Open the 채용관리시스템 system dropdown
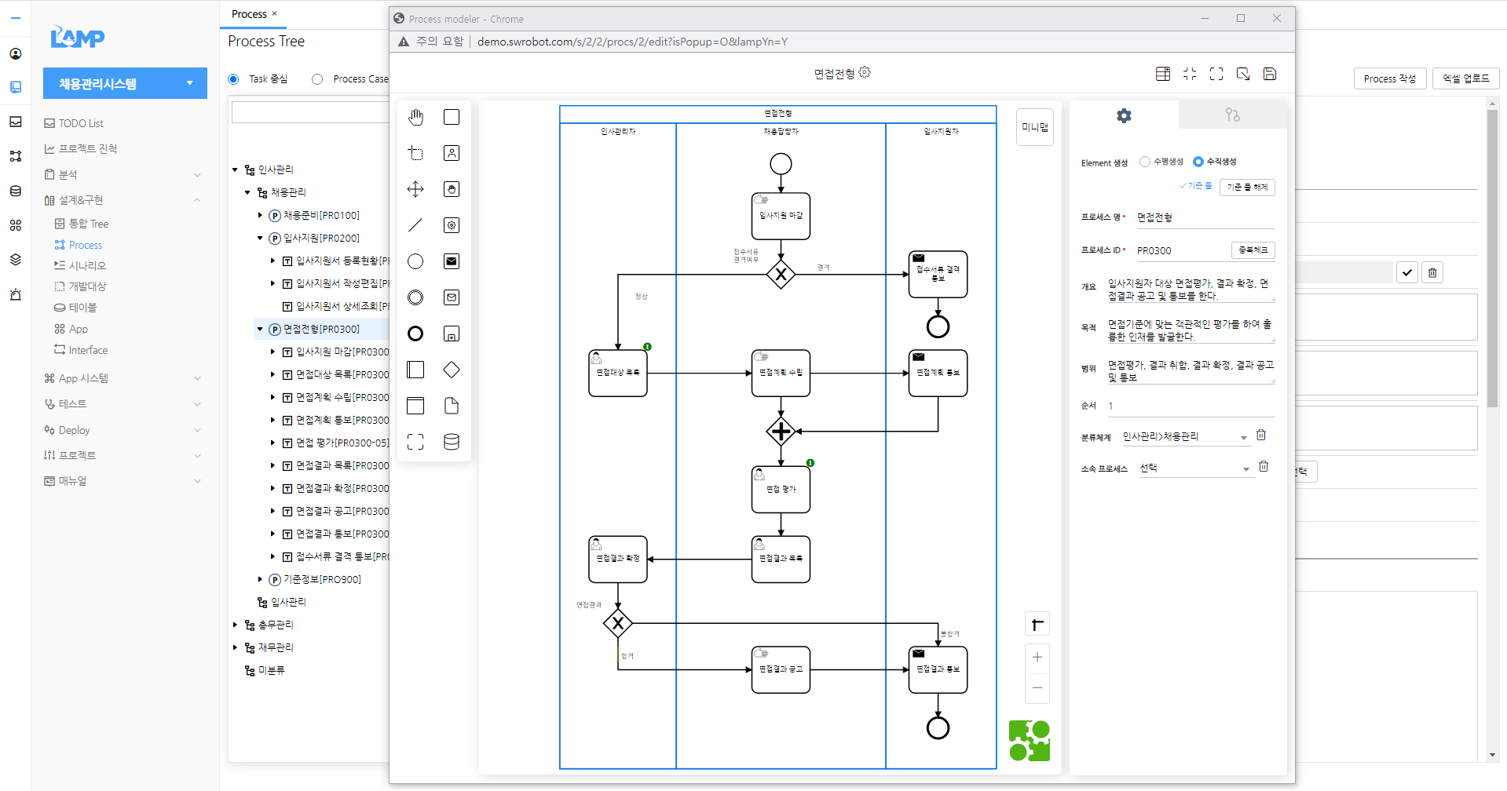 click(125, 83)
